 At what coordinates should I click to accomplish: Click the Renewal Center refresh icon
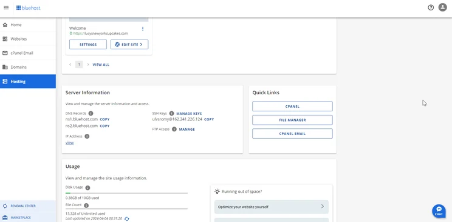click(x=5, y=206)
